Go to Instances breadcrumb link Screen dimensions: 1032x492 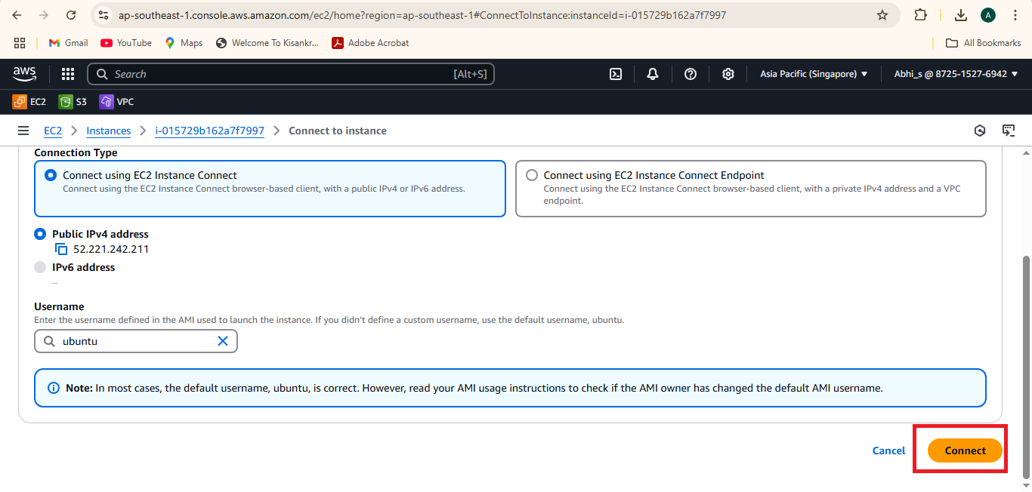[x=109, y=131]
